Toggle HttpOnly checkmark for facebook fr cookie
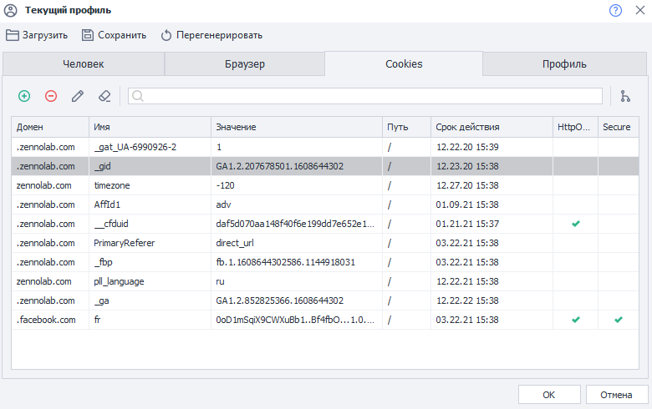 (x=575, y=320)
